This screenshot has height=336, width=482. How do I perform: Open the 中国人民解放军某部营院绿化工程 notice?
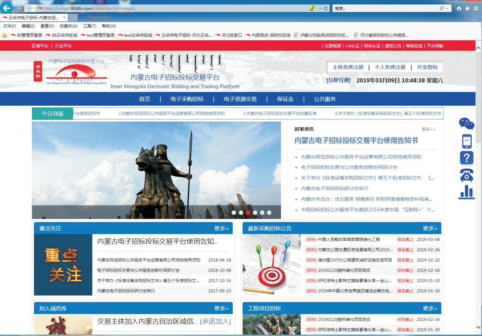pyautogui.click(x=349, y=239)
